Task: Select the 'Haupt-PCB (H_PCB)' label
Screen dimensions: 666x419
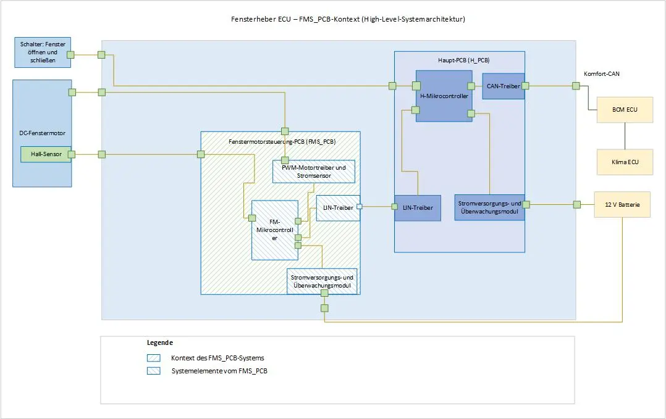Action: point(463,60)
